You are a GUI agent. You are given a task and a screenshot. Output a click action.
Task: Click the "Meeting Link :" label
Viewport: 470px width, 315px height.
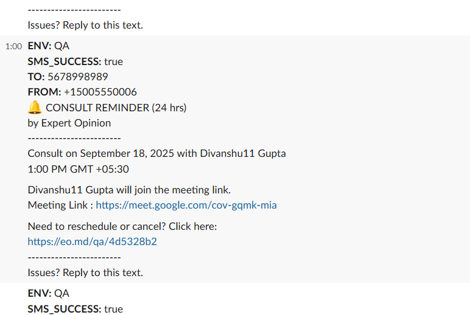(x=60, y=205)
